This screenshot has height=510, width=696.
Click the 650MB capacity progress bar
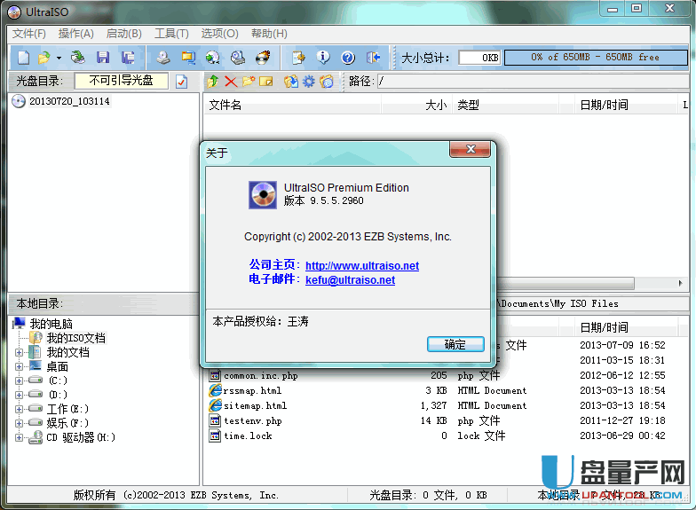pos(595,58)
